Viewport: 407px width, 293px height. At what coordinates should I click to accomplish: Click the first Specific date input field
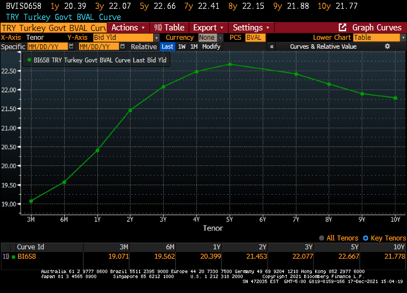(47, 46)
